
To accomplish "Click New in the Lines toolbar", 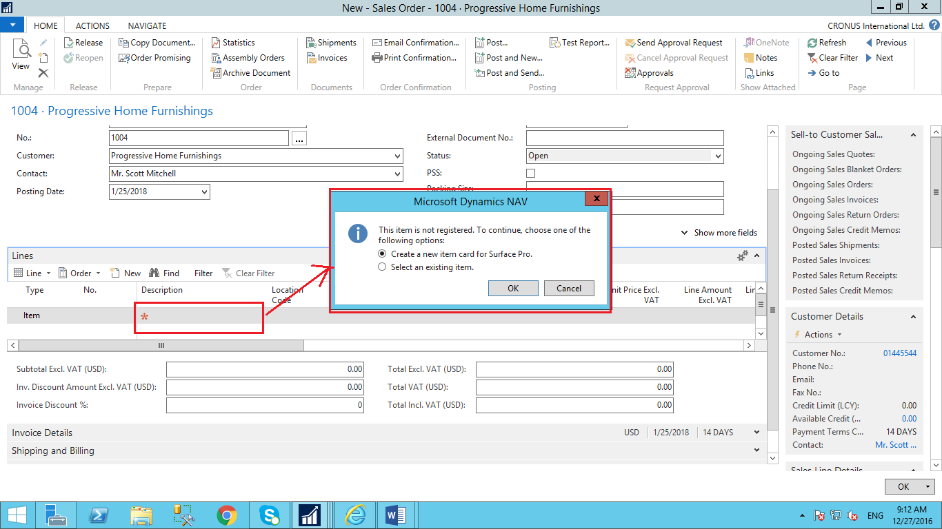I will coord(126,273).
